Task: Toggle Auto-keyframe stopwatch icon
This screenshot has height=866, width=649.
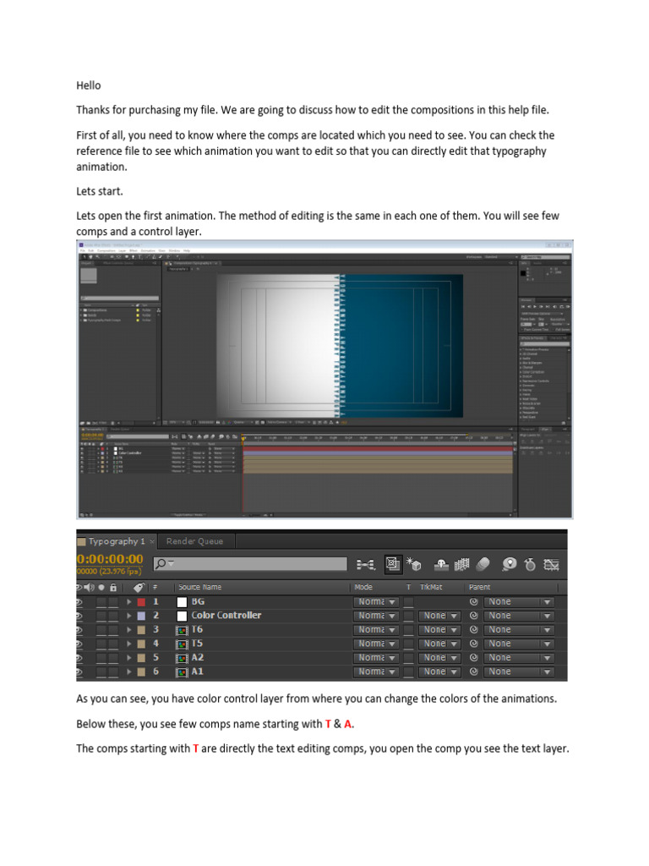Action: pos(530,564)
